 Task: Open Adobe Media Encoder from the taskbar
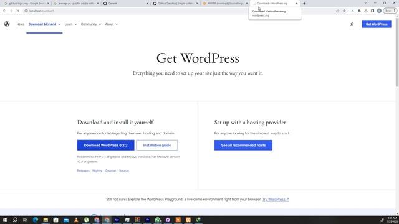tap(117, 220)
